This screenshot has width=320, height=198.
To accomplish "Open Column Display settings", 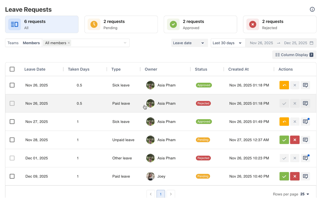I will [294, 55].
